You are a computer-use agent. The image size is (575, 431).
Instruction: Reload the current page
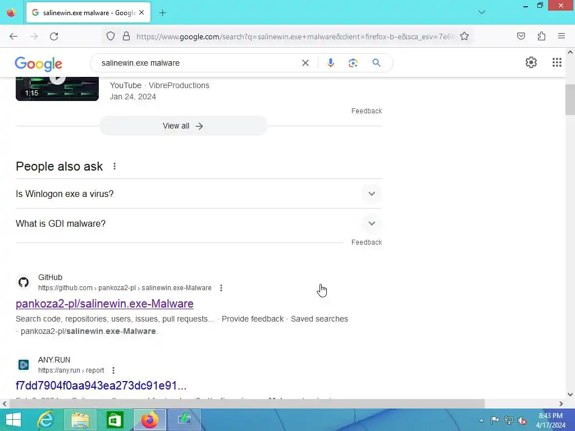(x=54, y=36)
